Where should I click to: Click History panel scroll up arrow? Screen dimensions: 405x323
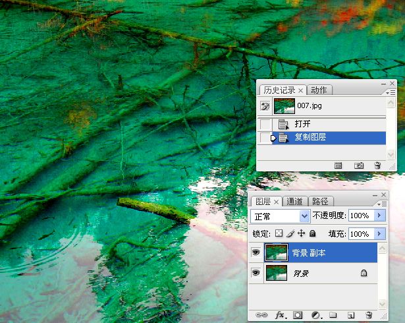[391, 103]
